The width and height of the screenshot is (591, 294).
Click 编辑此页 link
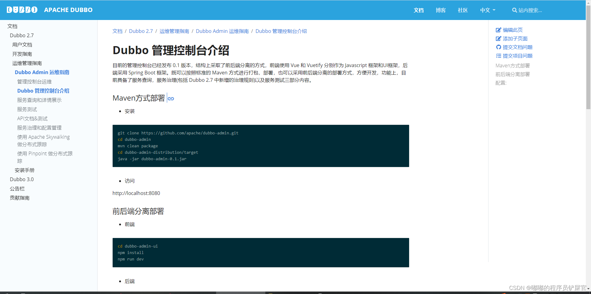(513, 30)
